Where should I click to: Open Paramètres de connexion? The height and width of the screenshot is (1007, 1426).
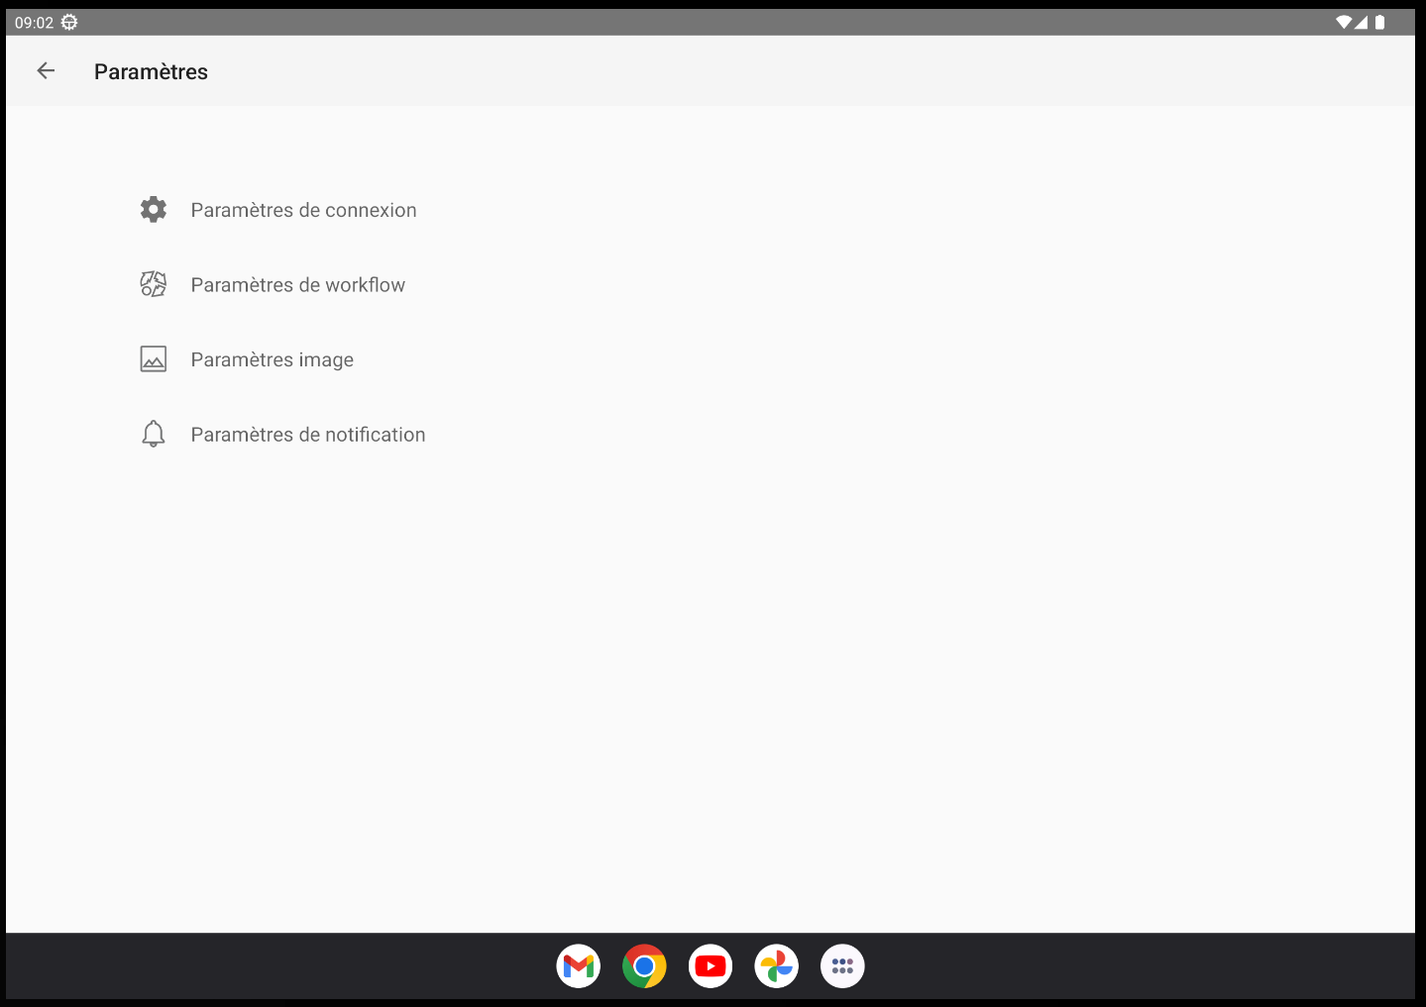point(303,210)
